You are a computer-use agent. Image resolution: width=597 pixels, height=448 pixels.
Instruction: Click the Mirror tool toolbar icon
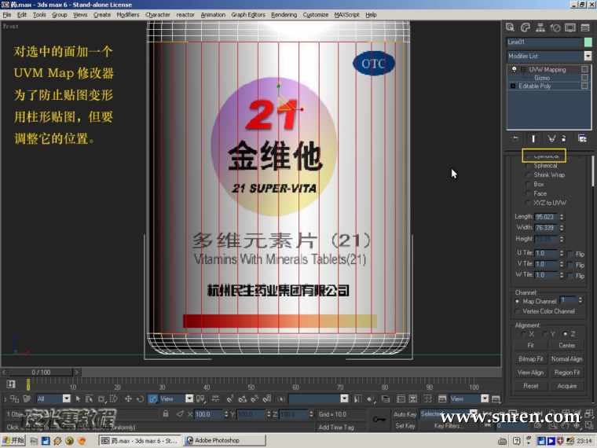[x=357, y=398]
